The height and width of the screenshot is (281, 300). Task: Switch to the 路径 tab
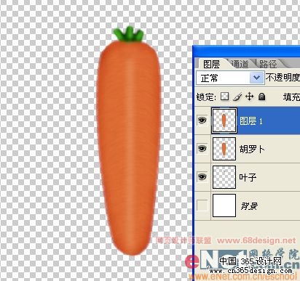point(268,64)
